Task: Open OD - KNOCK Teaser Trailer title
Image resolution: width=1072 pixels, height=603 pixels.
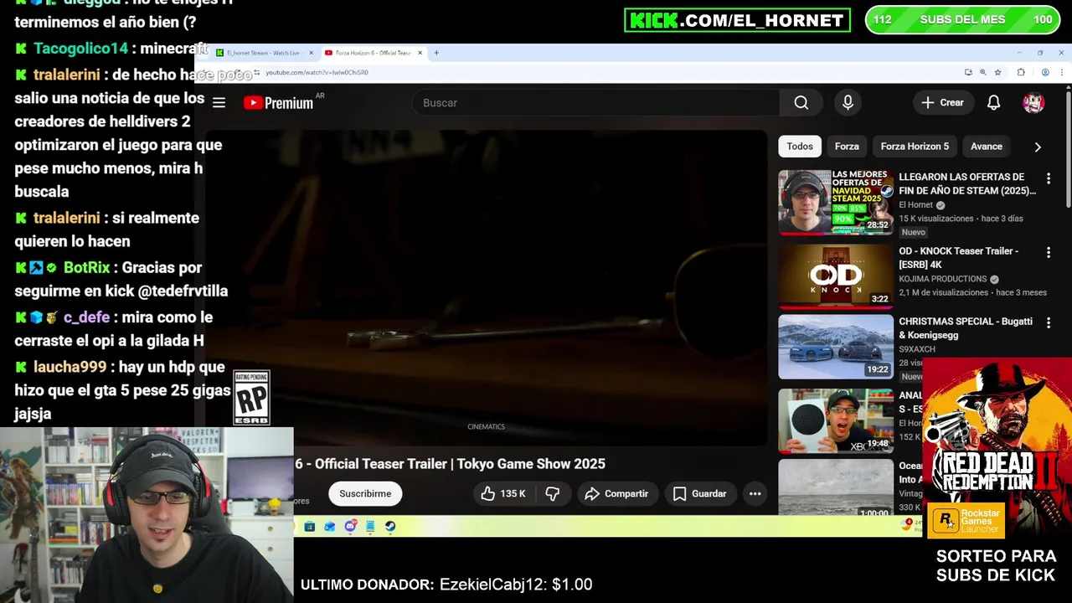Action: coord(959,257)
